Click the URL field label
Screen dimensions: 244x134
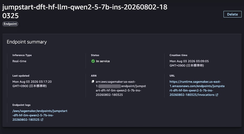click(172, 76)
